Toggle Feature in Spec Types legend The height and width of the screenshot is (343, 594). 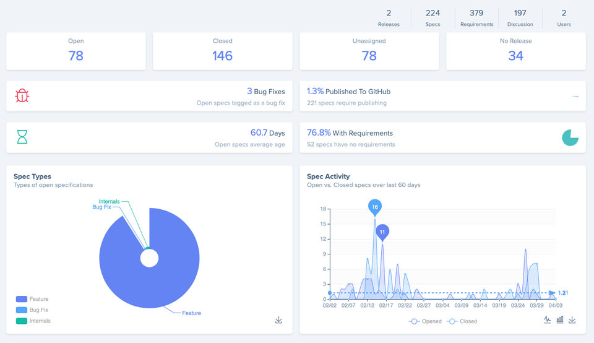32,299
